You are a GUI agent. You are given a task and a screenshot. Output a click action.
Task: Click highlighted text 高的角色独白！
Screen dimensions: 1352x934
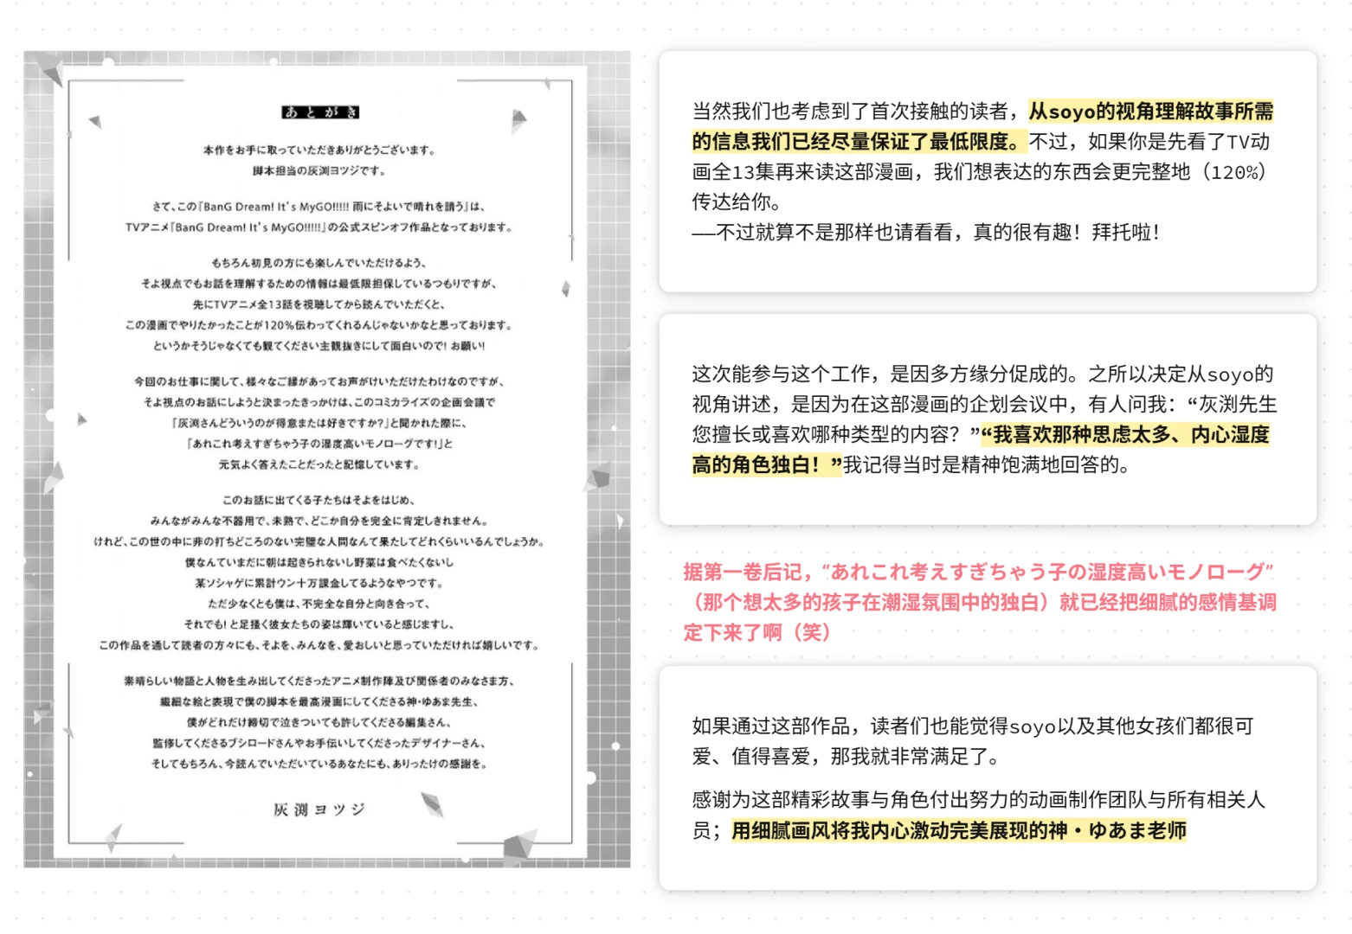pos(767,465)
